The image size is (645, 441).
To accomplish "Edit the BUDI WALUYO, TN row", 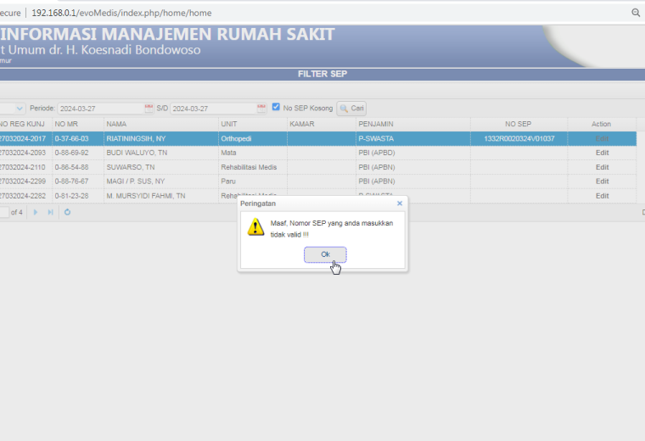I will point(602,153).
